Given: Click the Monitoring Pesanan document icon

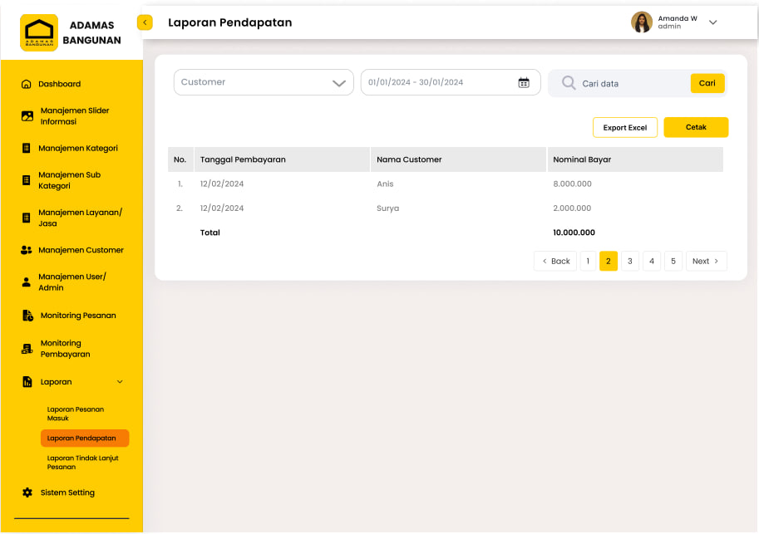Looking at the screenshot, I should click(x=27, y=316).
